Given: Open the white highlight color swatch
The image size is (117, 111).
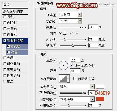Looking at the screenshot, I should tap(100, 87).
